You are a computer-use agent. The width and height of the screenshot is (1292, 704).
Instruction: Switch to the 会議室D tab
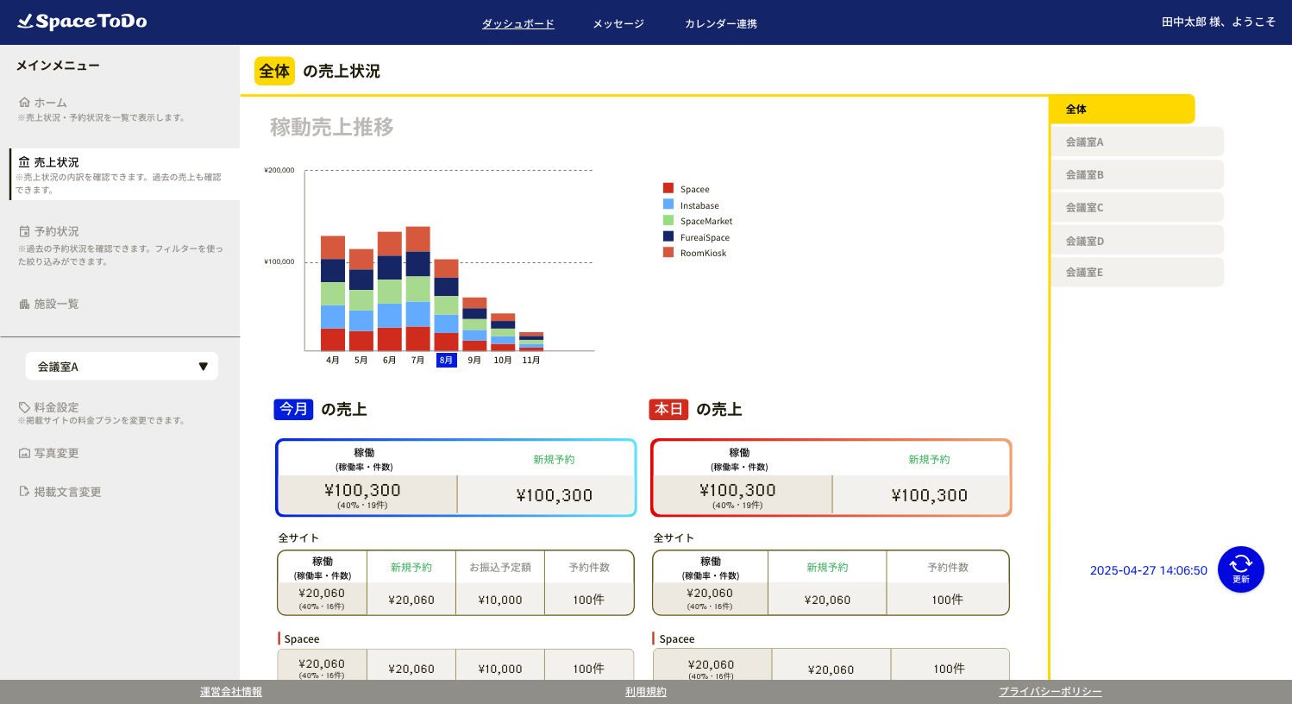[1137, 241]
